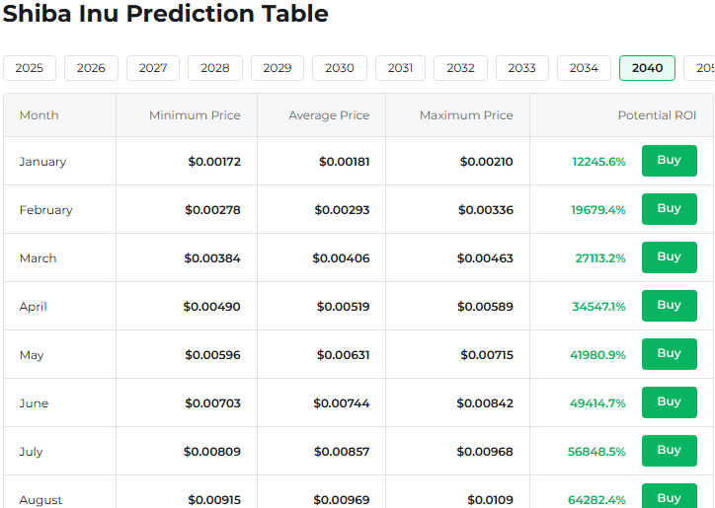715x508 pixels.
Task: Click the Potential ROI column header
Action: [x=657, y=115]
